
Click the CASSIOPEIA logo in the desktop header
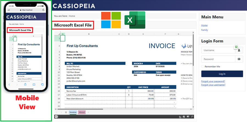point(74,6)
